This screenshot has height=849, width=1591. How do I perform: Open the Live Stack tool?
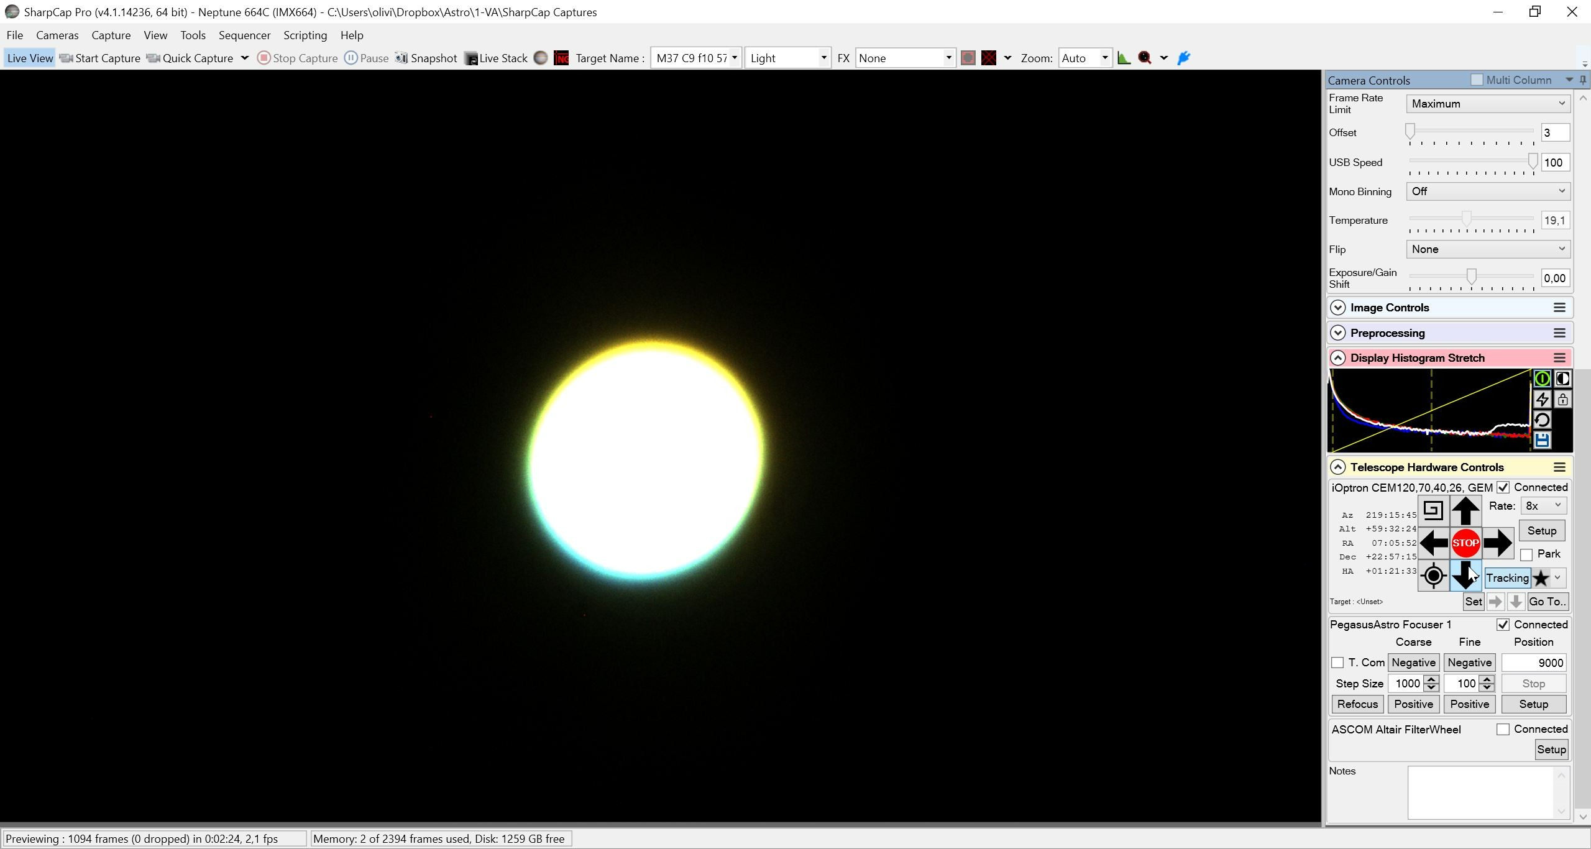point(496,58)
